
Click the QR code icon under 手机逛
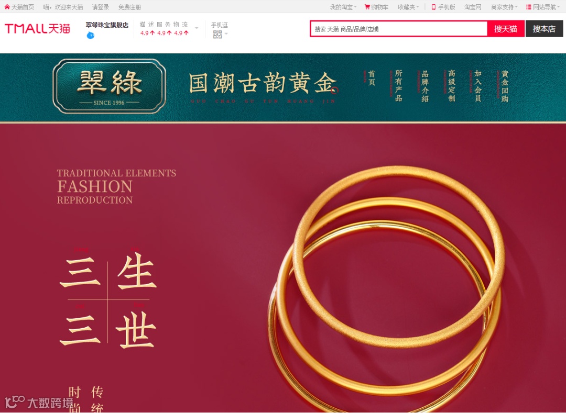click(x=217, y=34)
